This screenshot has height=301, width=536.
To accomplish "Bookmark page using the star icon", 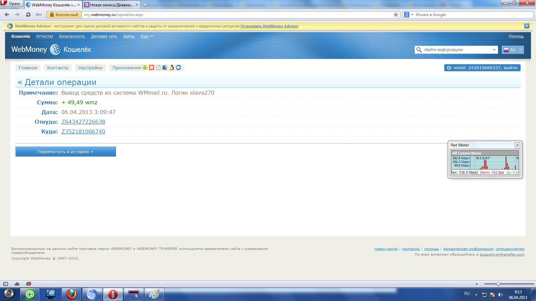I will pyautogui.click(x=396, y=15).
